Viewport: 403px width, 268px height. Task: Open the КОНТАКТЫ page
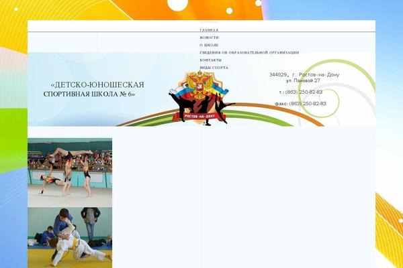210,60
